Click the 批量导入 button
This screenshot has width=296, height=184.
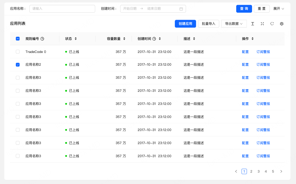pos(208,24)
